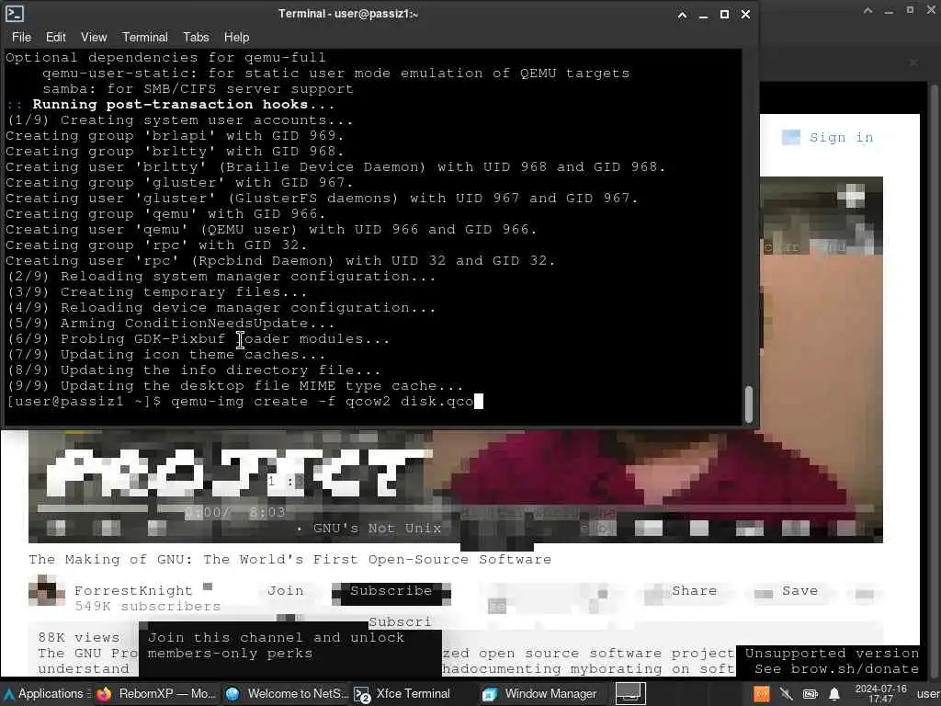Open the Help menu in Terminal
Screen dimensions: 941x706
pos(236,37)
